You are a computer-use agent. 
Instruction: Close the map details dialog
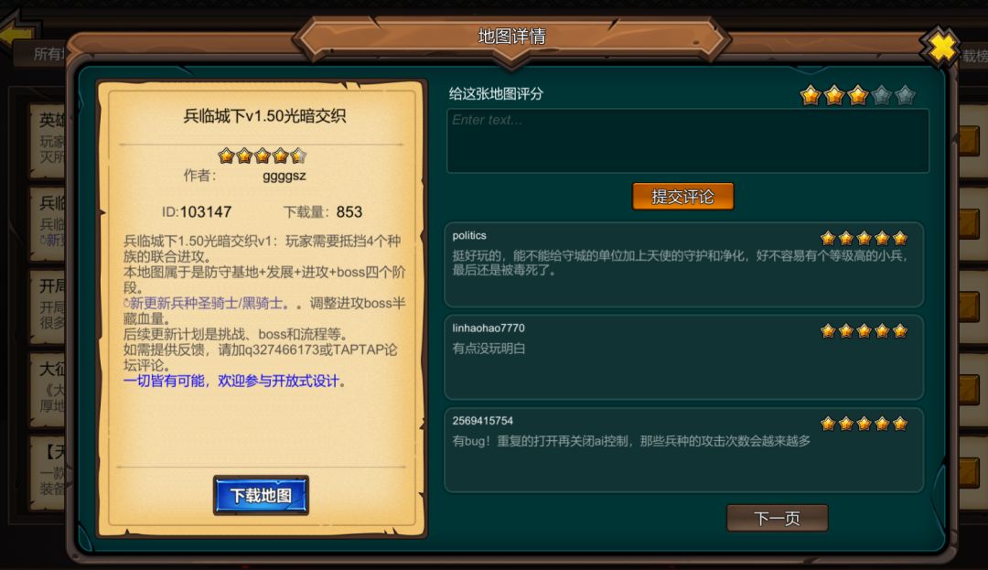(940, 48)
